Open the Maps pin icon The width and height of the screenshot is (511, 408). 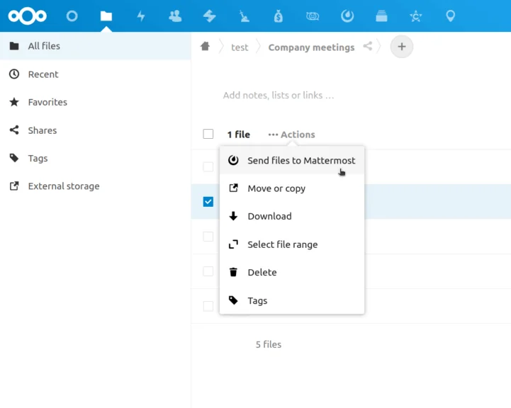pos(450,16)
